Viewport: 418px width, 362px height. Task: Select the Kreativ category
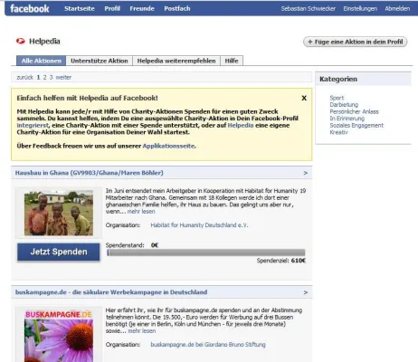[338, 132]
